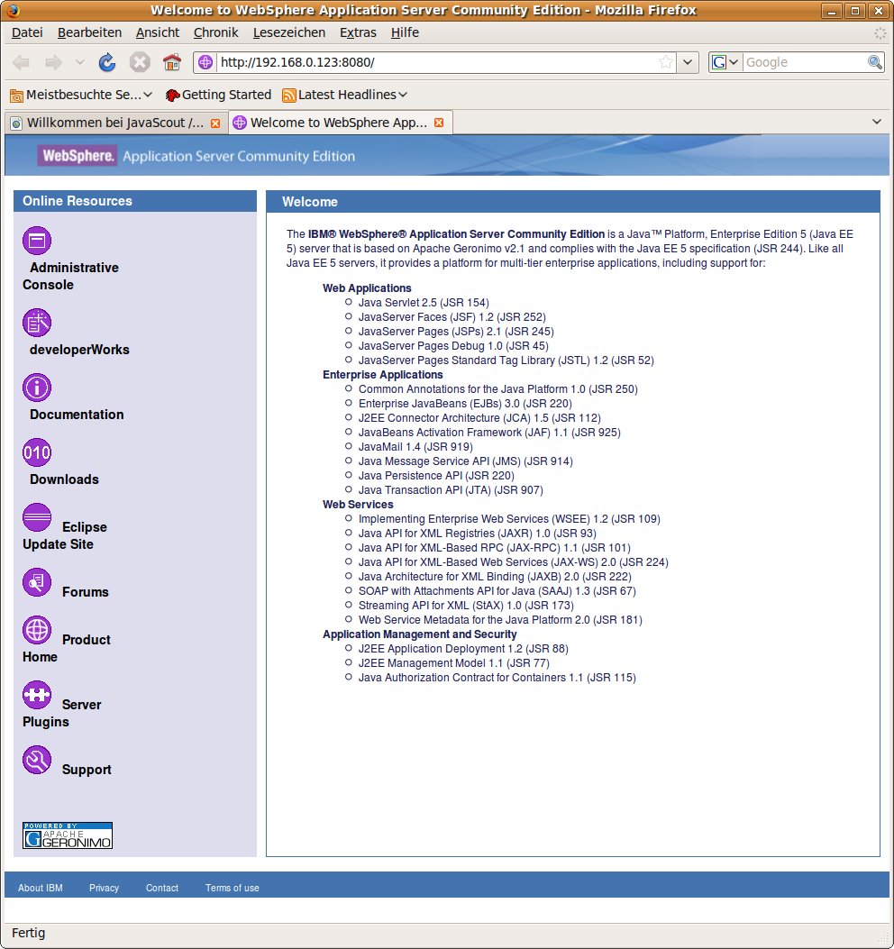Viewport: 894px width, 949px height.
Task: Bookmark this page with the star icon
Action: 666,62
